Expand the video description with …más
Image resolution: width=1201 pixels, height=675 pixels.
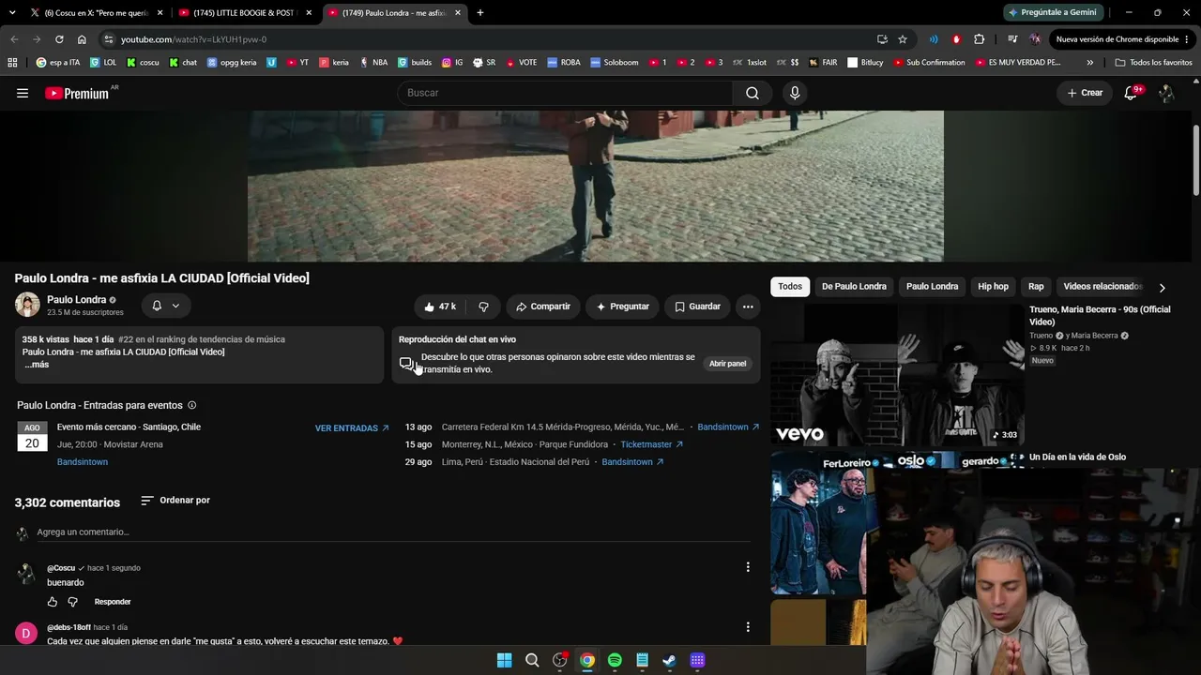37,365
